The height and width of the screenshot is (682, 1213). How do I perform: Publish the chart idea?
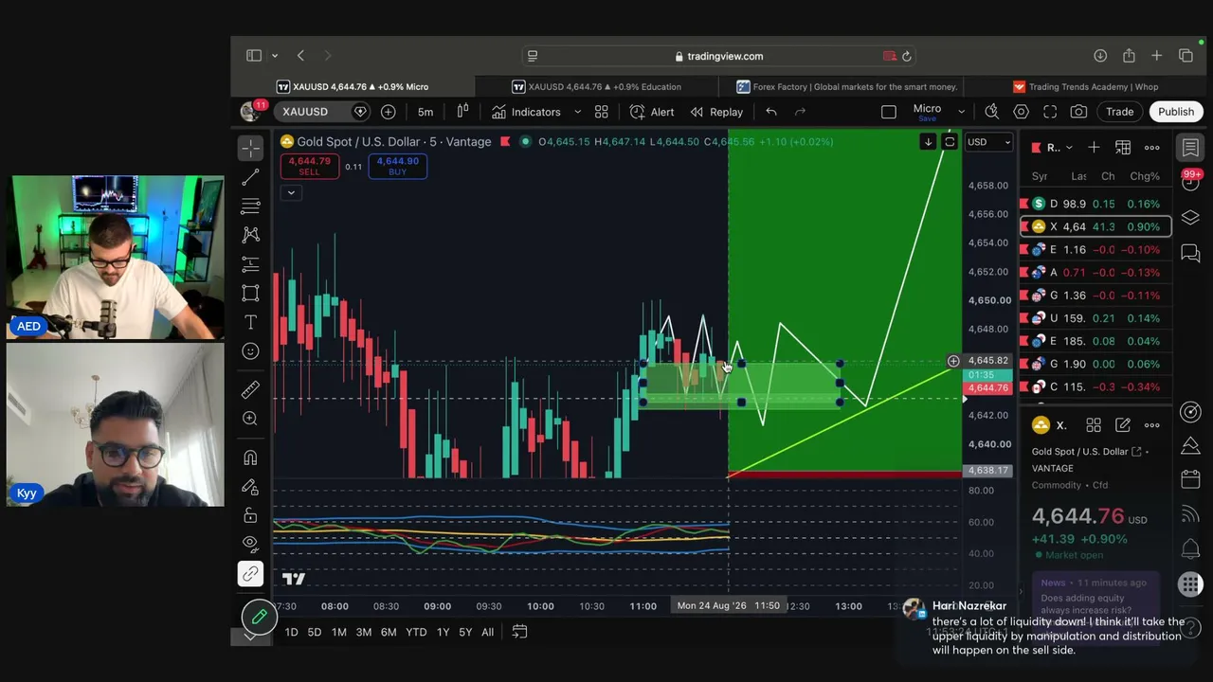(x=1176, y=112)
